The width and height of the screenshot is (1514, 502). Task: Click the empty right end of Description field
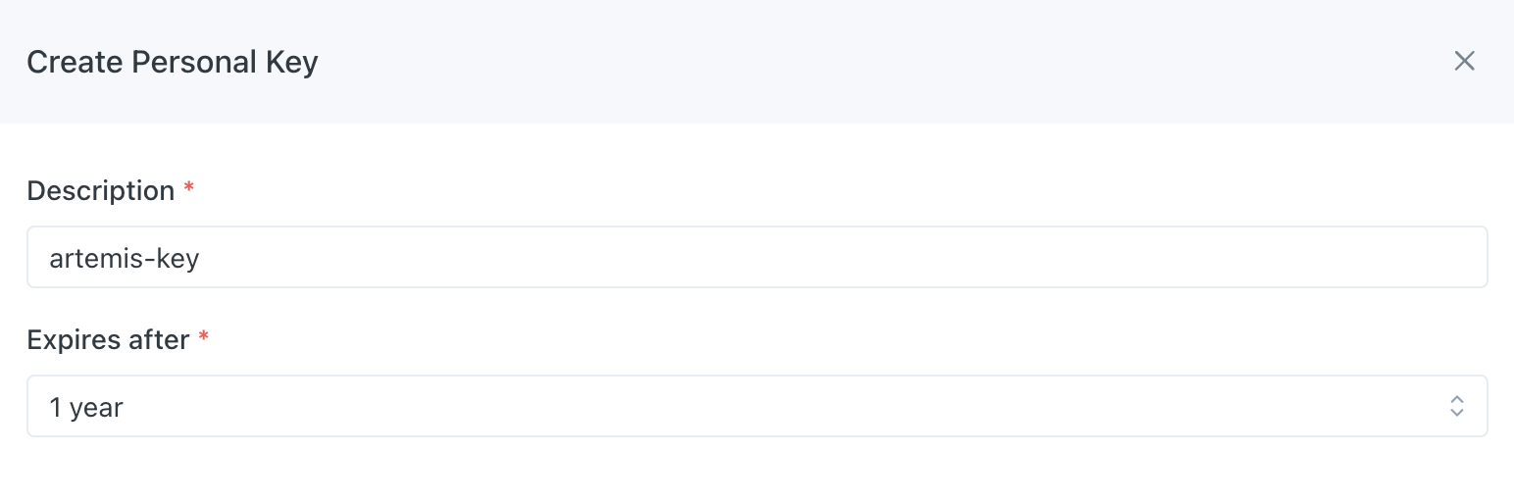(x=1373, y=257)
